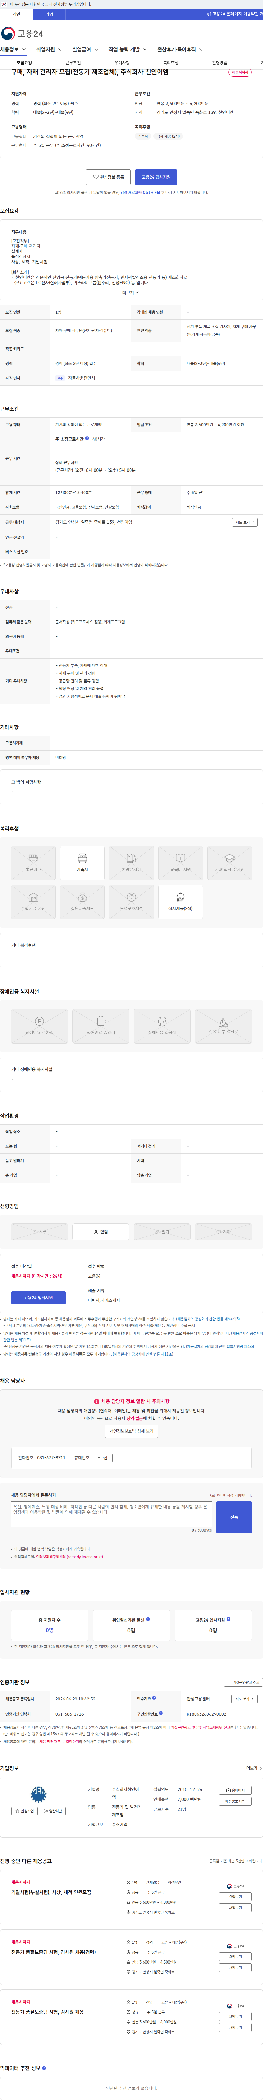
Task: Click the 장애인용 주차장 facility icon
Action: (39, 1026)
